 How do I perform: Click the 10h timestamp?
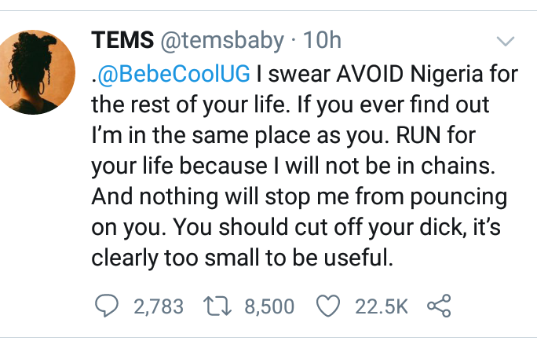[x=322, y=40]
